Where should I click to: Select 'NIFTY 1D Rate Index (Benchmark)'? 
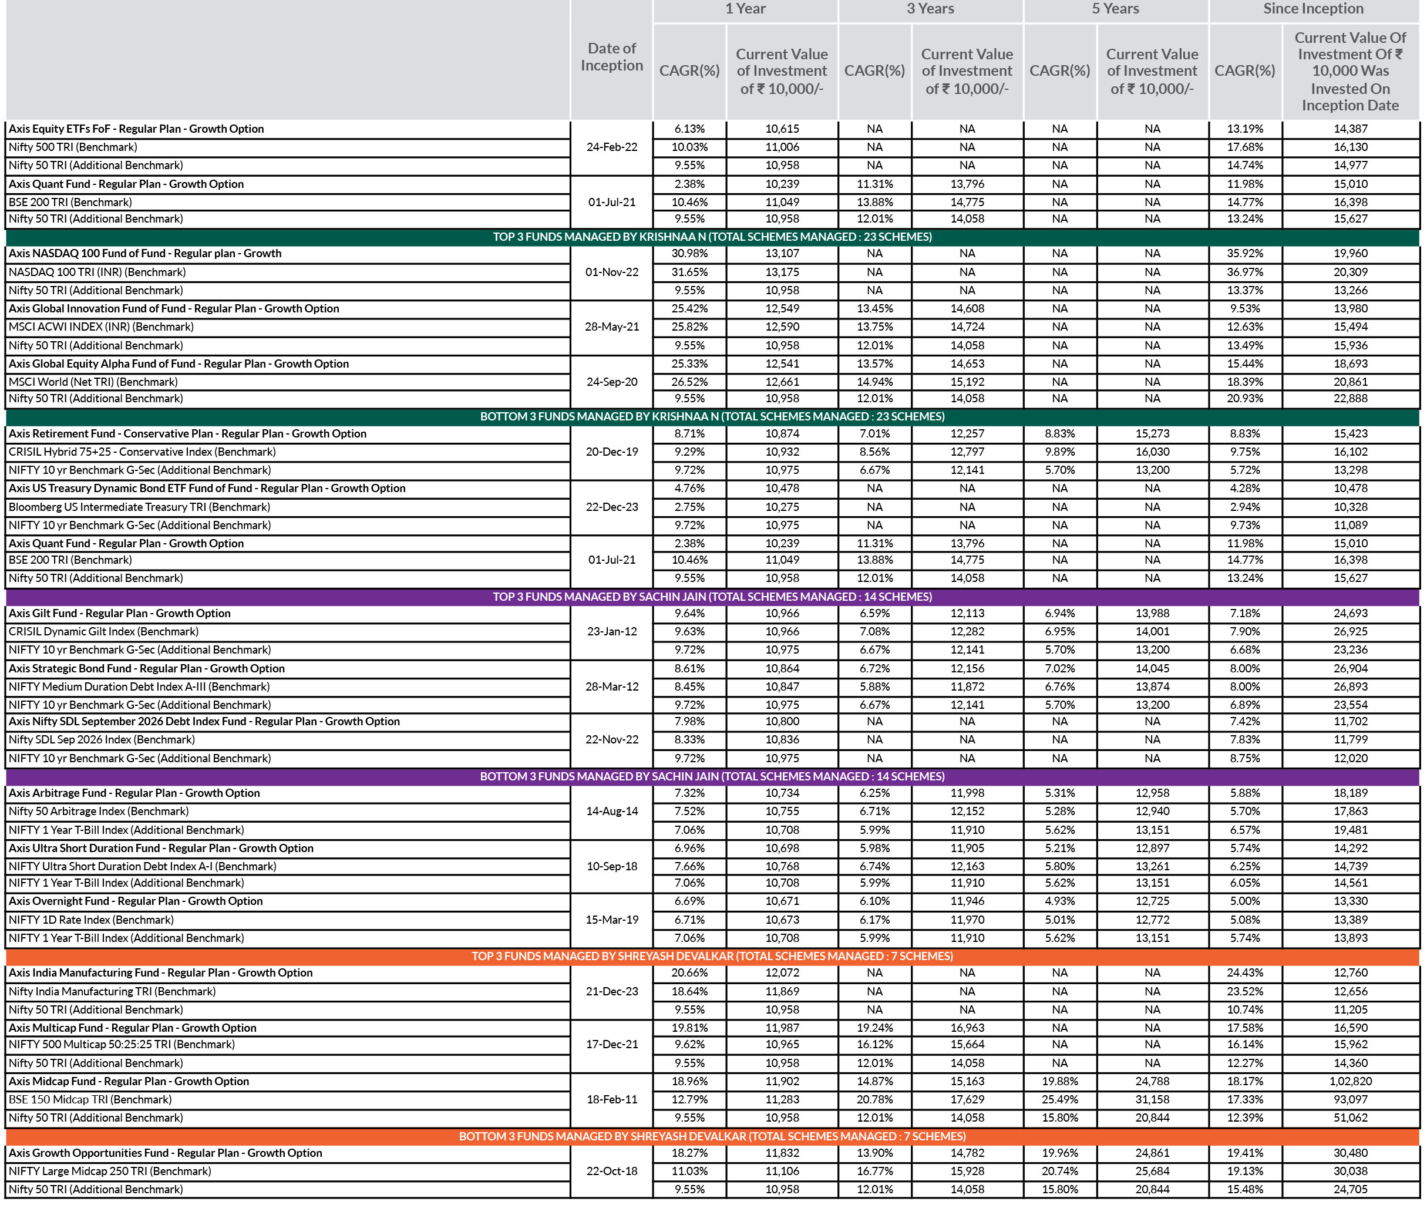click(91, 920)
